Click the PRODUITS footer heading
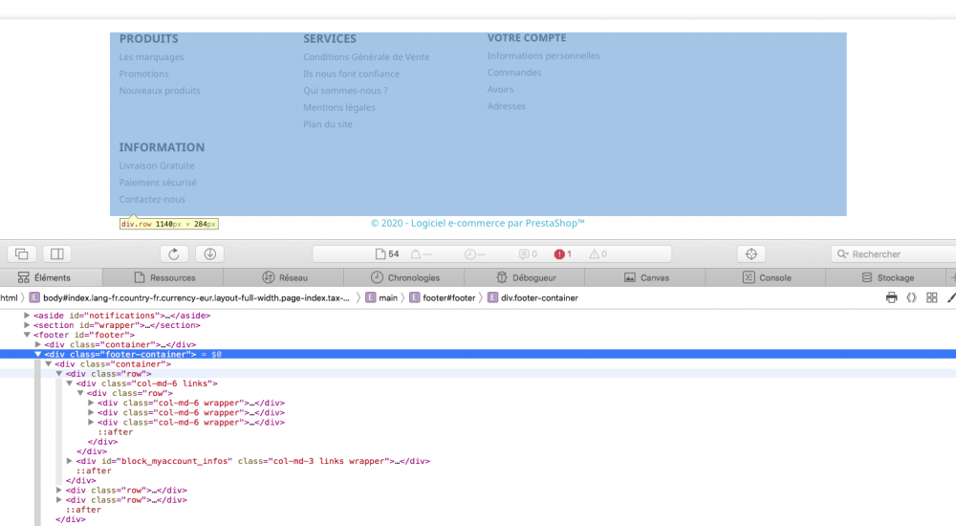956x526 pixels. point(149,38)
